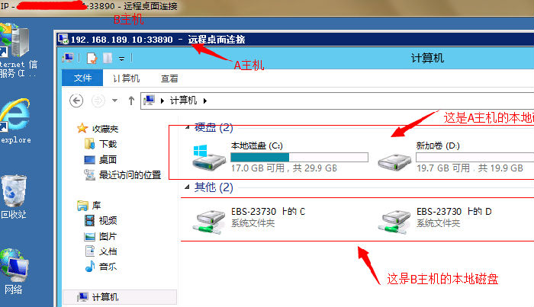Click the new folder quick access icon
The image size is (534, 307).
[x=108, y=58]
